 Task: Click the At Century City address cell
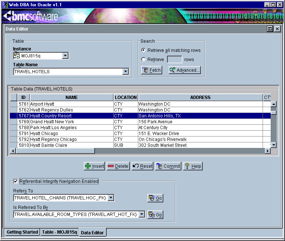coord(200,128)
